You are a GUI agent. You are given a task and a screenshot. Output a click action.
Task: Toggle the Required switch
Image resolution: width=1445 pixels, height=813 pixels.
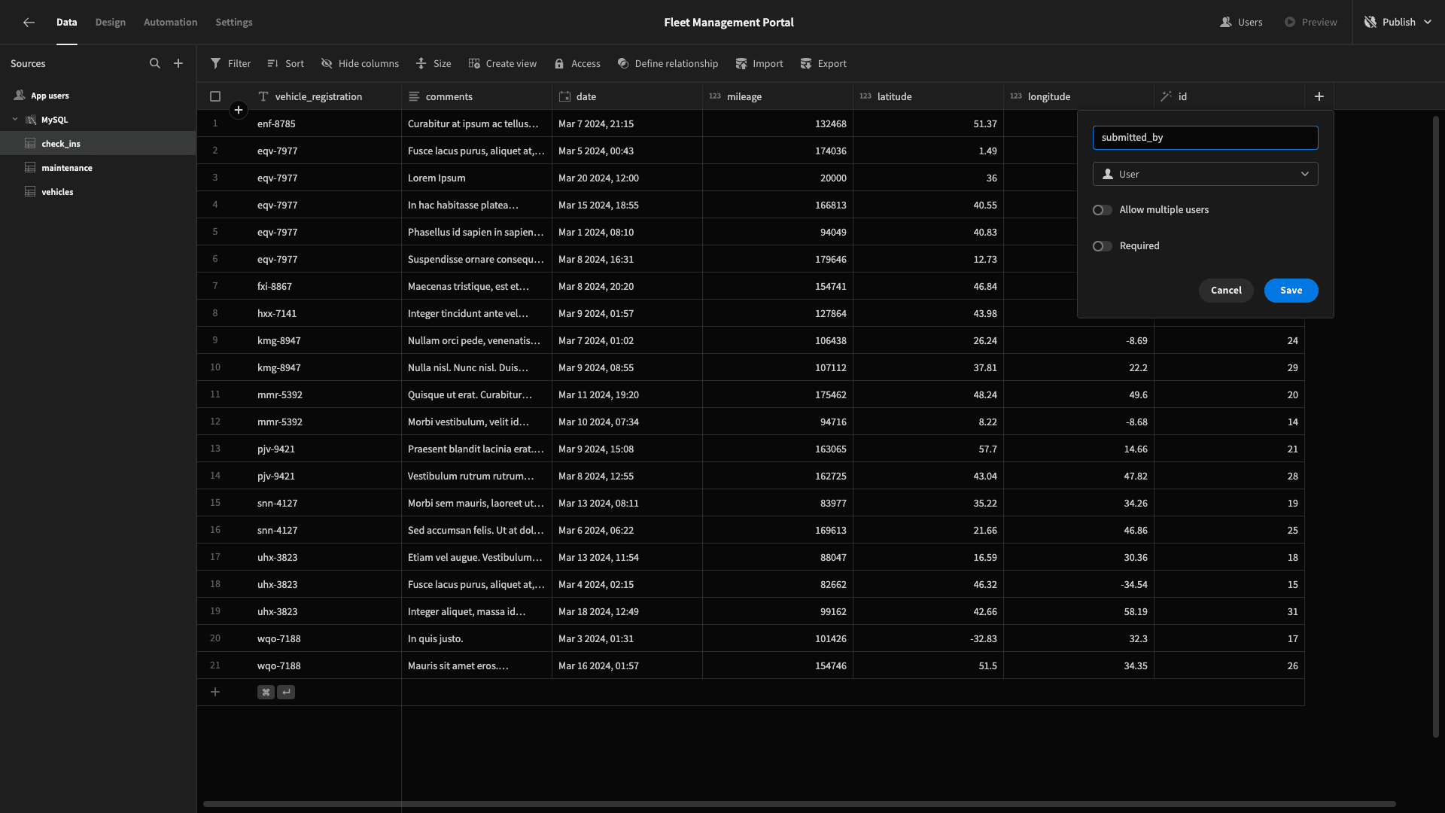[x=1103, y=246]
